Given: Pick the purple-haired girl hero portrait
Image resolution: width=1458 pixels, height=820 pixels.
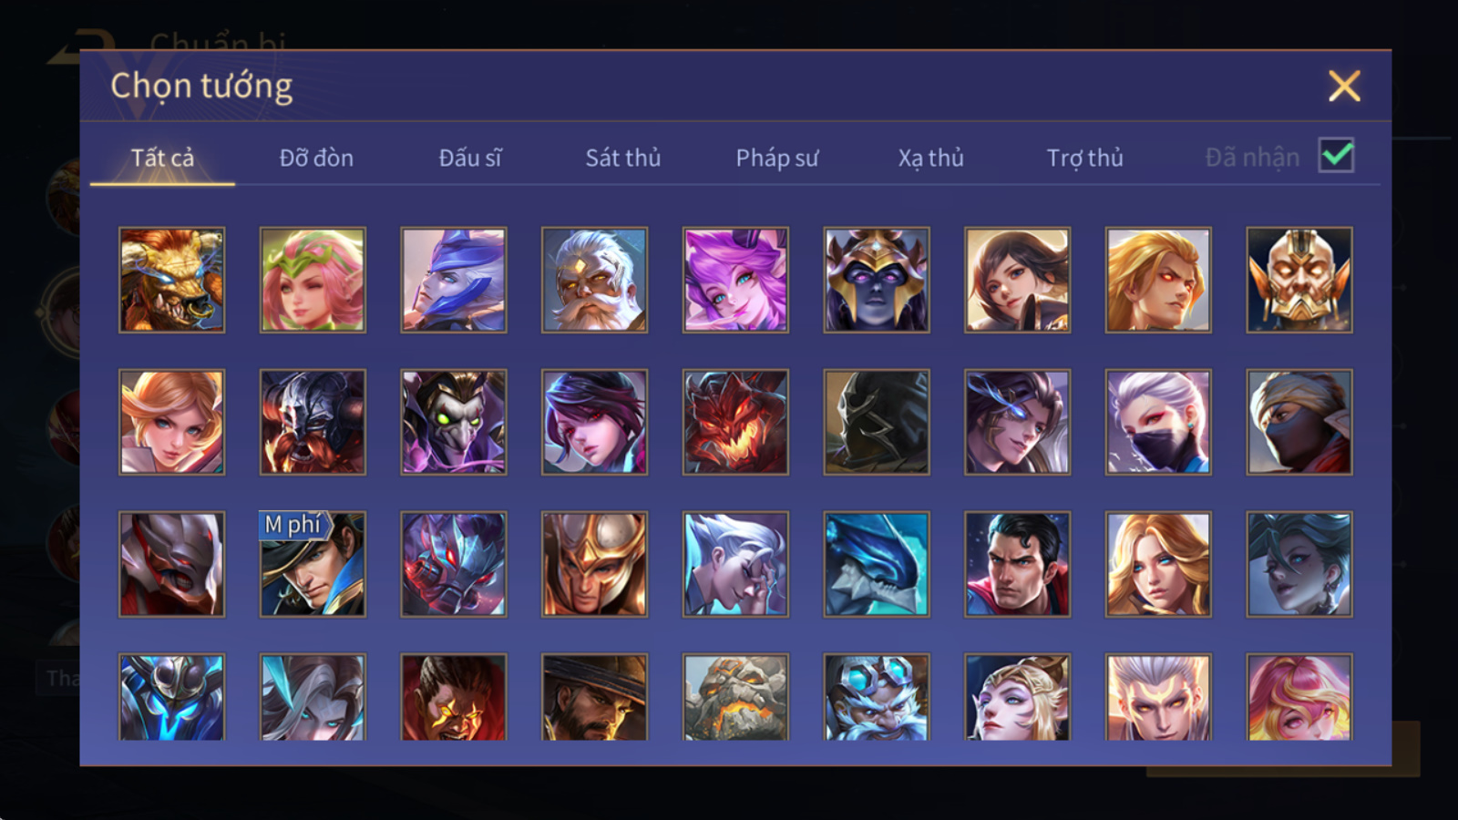Looking at the screenshot, I should 735,280.
